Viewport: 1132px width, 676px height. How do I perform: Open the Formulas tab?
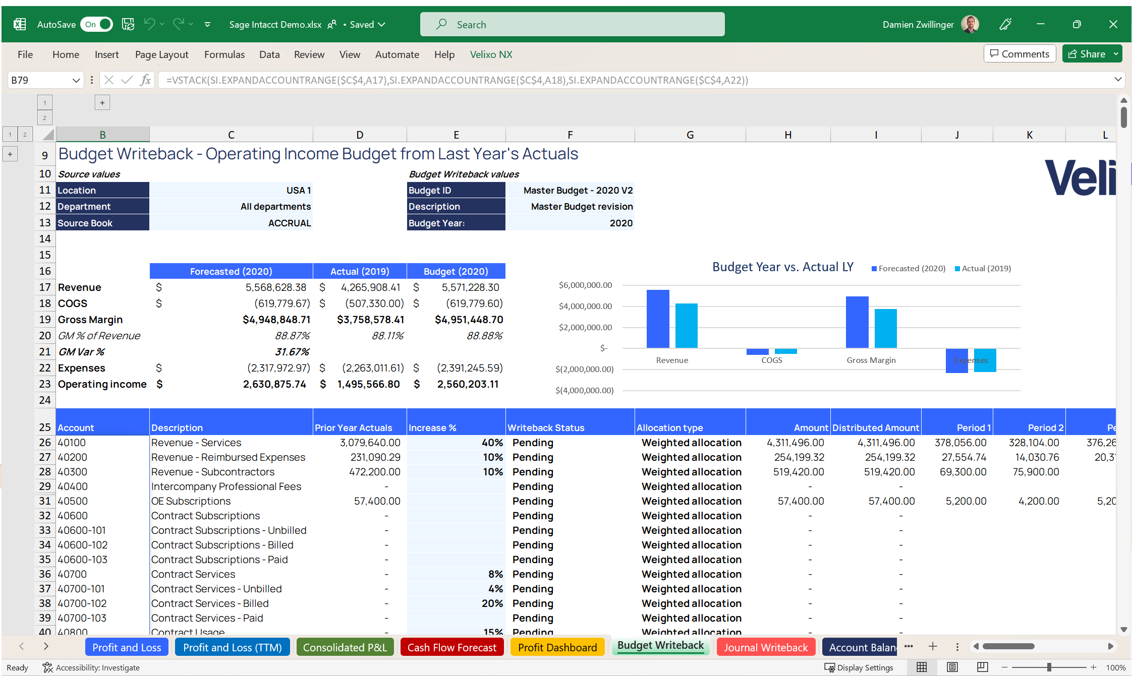click(224, 54)
